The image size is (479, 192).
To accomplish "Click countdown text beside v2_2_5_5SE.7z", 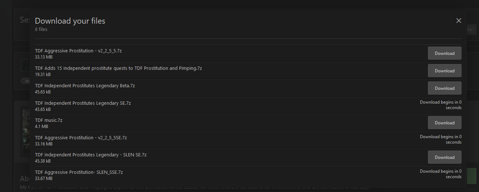I will tap(441, 139).
